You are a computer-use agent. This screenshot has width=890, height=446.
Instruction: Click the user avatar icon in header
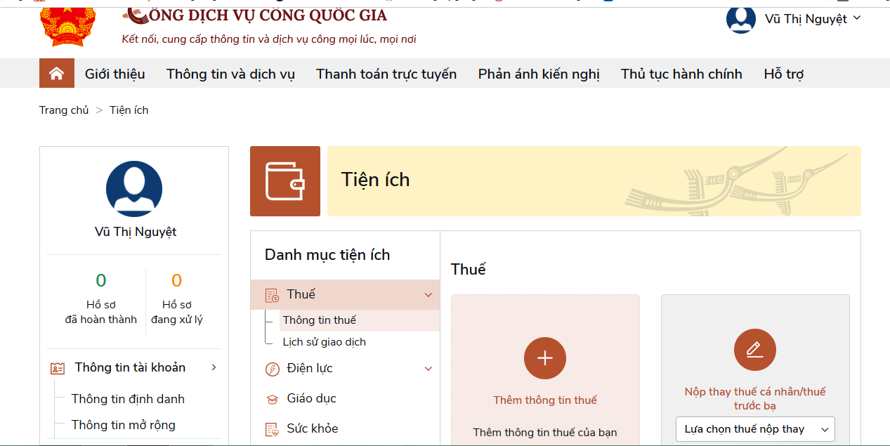(x=740, y=19)
